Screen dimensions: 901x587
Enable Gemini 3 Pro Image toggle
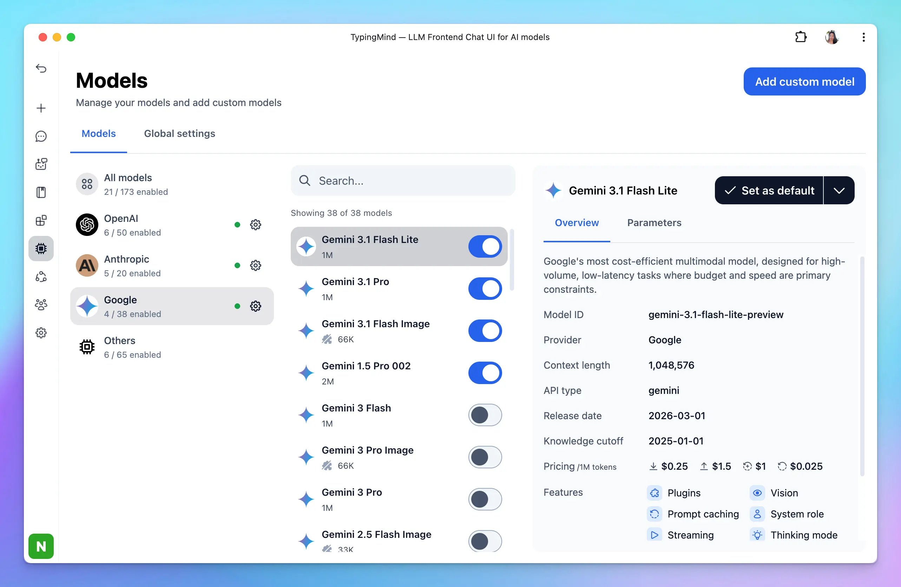(485, 457)
